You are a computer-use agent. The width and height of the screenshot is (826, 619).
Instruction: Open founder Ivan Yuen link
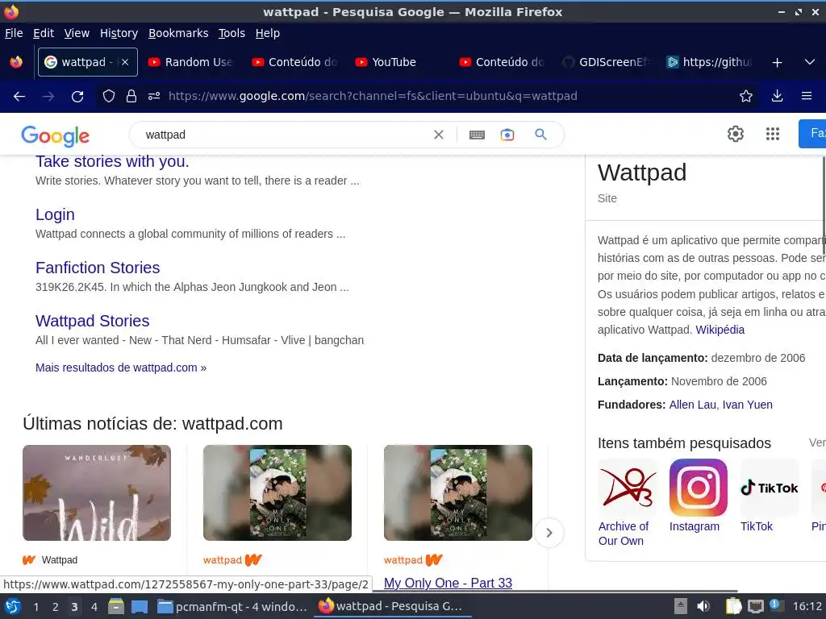tap(747, 405)
